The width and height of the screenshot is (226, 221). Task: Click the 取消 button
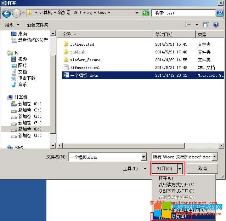[202, 168]
